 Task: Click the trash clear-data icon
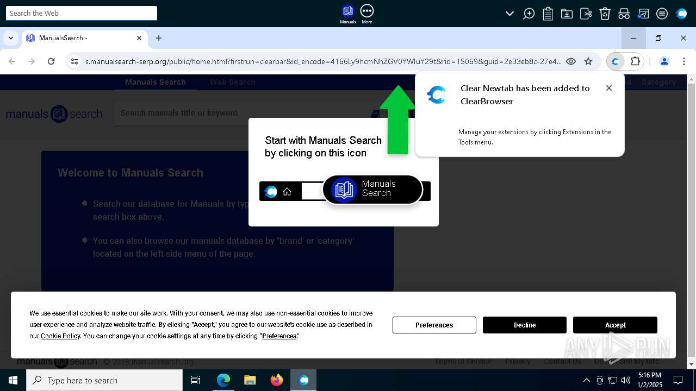605,14
